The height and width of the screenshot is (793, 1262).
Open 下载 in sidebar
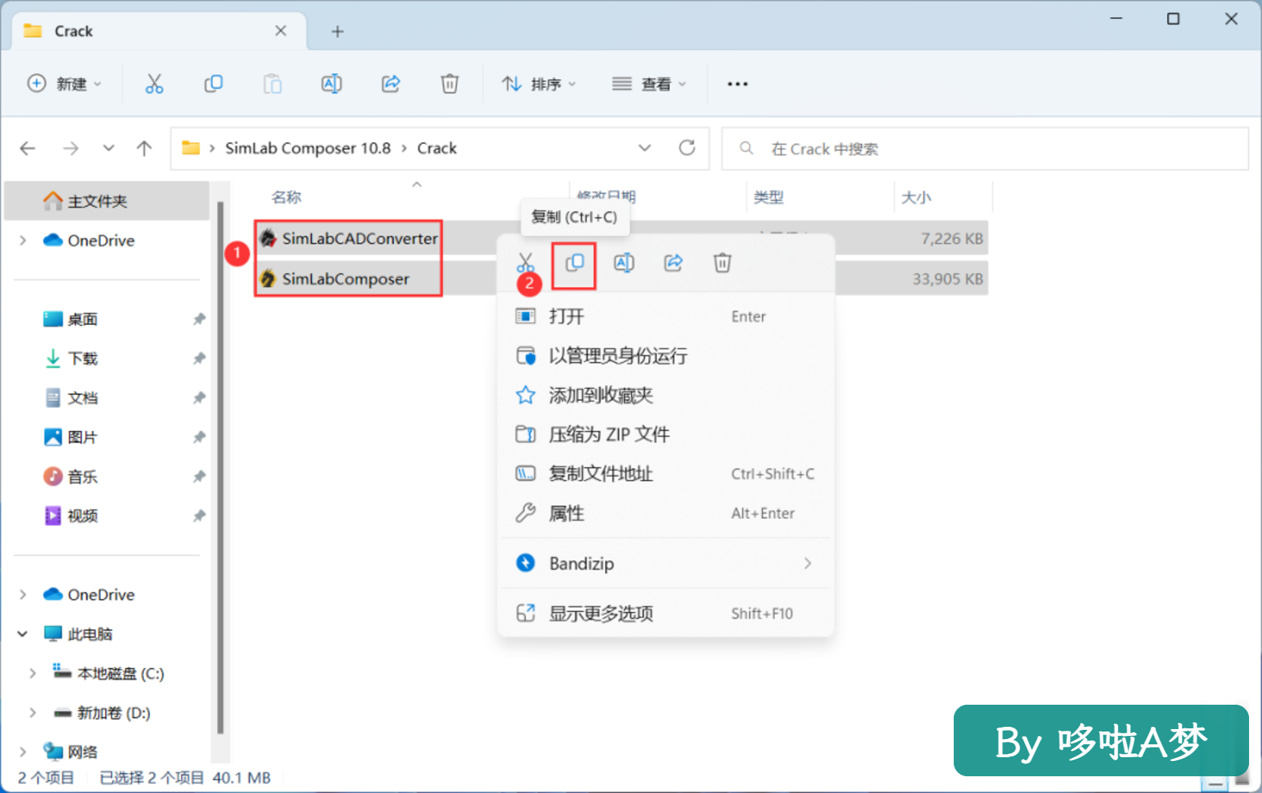click(x=82, y=358)
